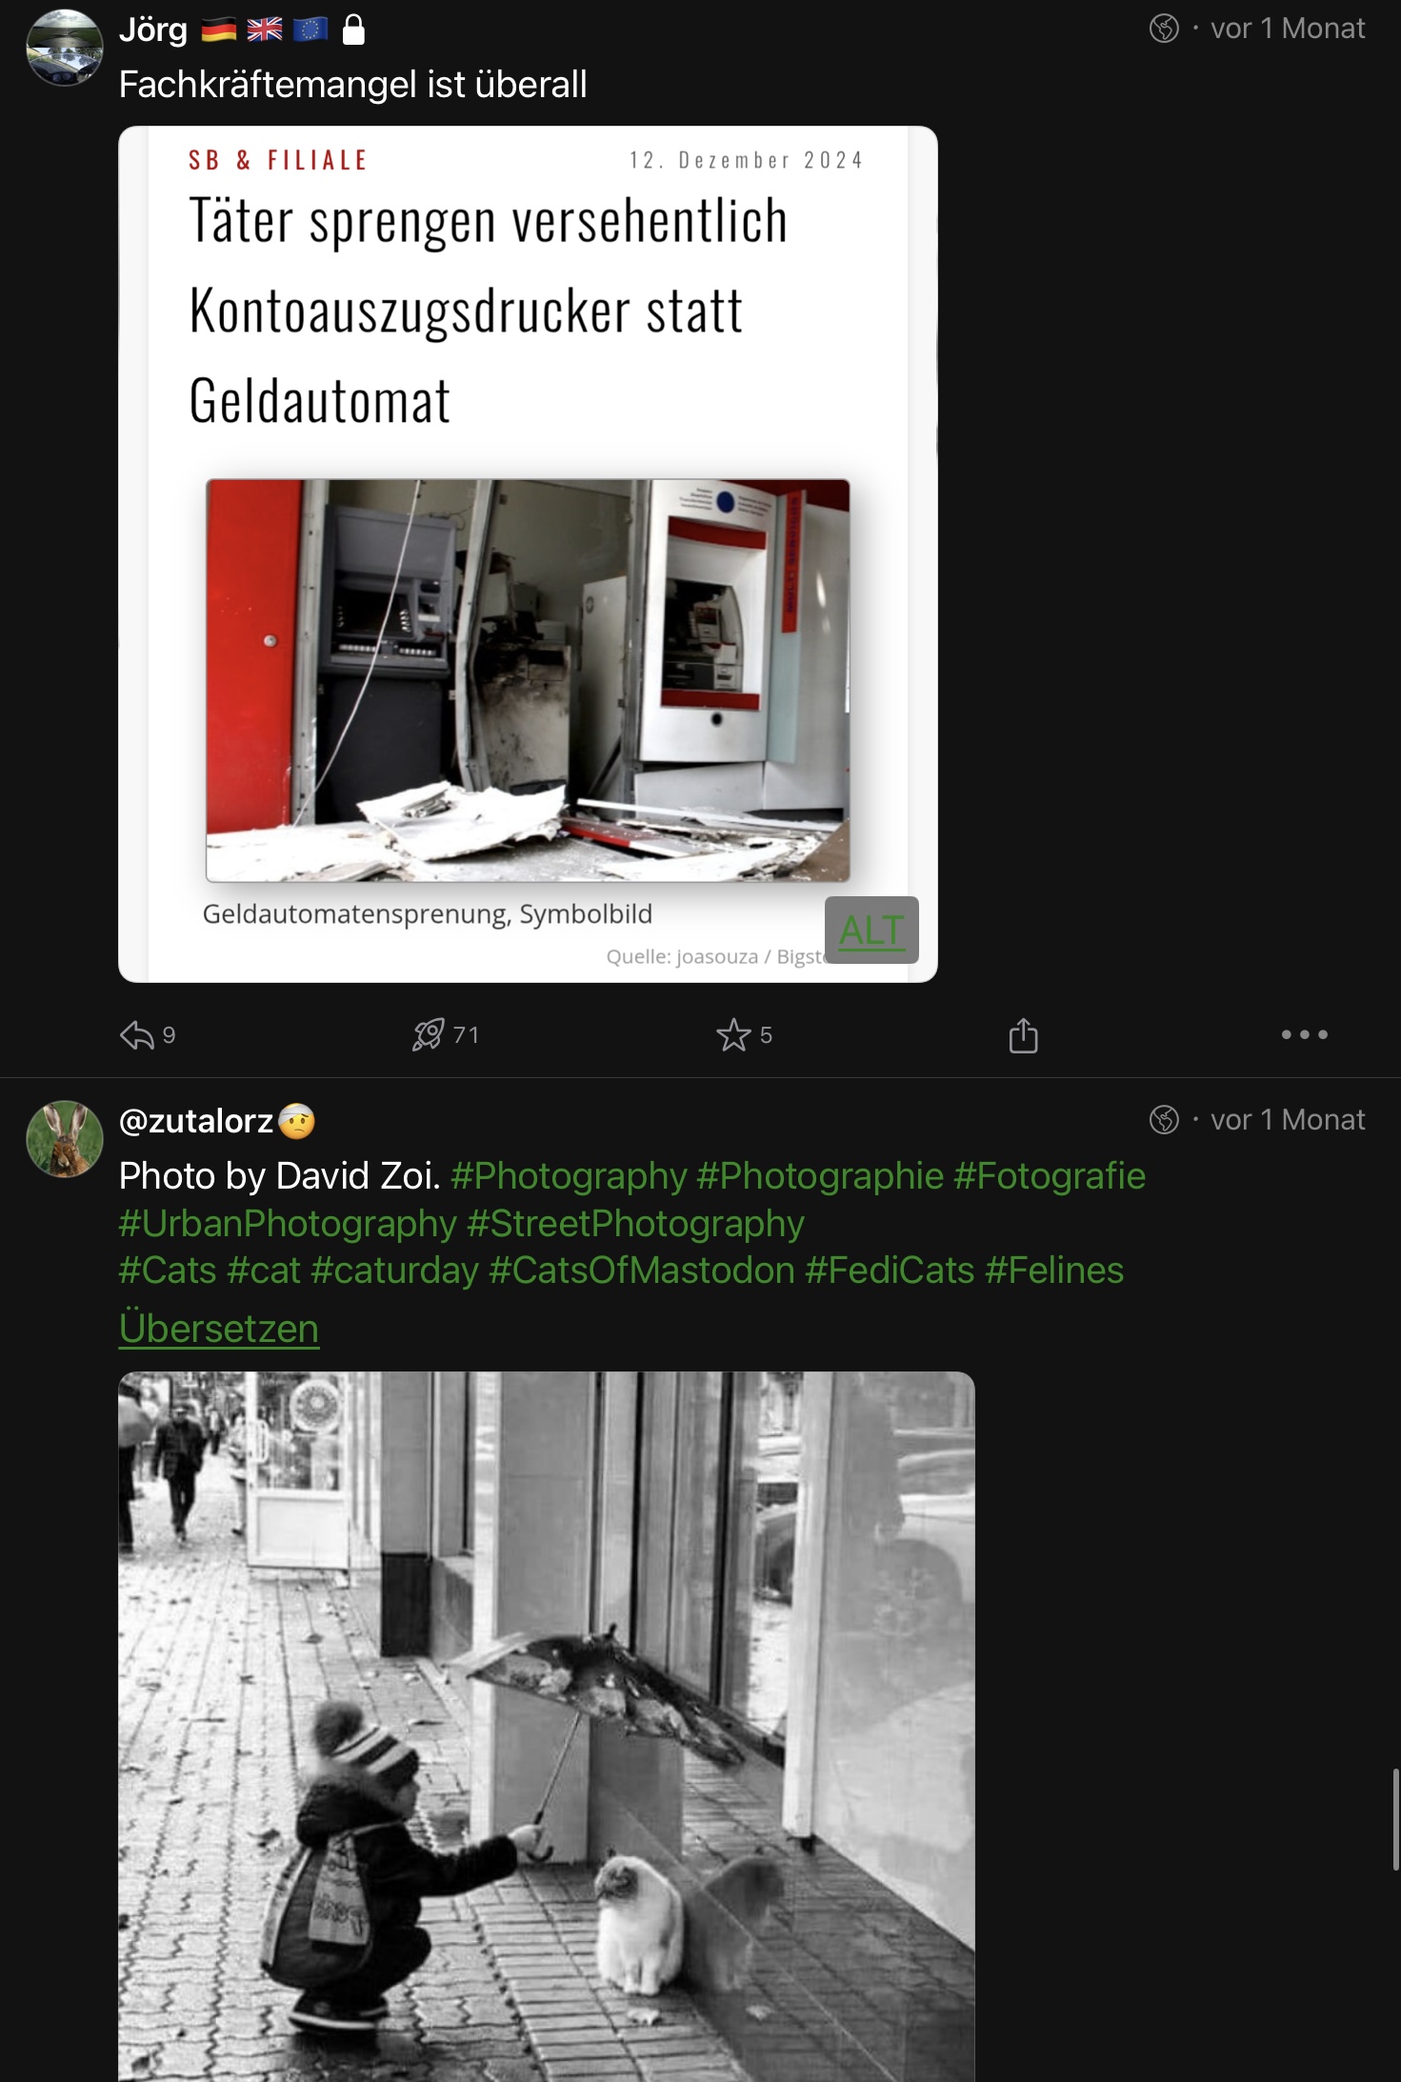Open the #FediCats hashtag
The height and width of the screenshot is (2082, 1401).
tap(890, 1271)
